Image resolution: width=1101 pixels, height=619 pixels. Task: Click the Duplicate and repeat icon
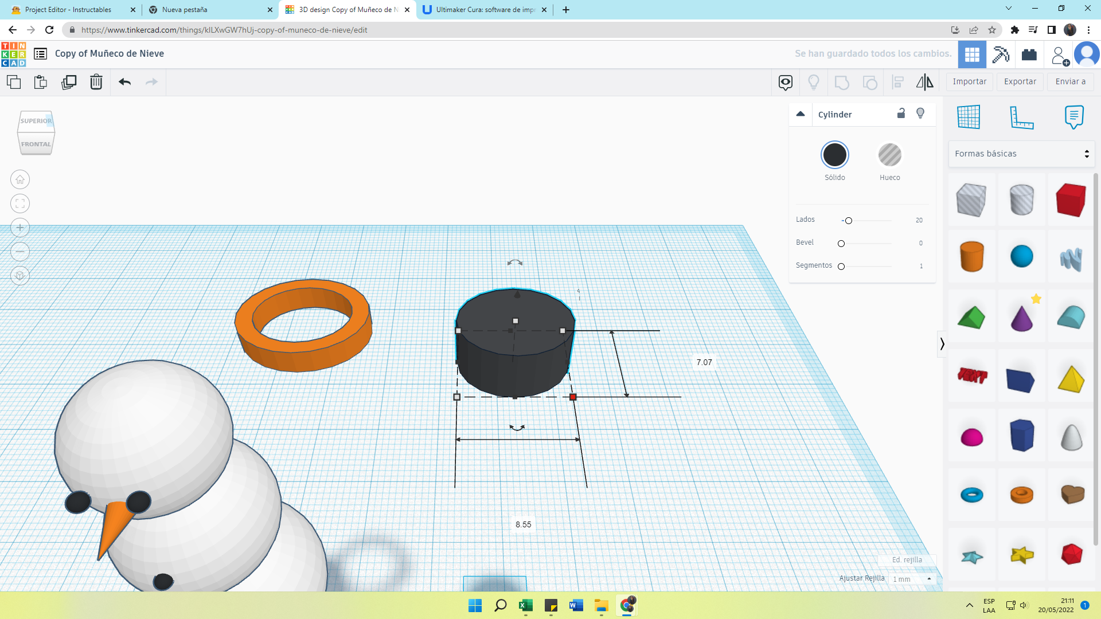pos(69,82)
